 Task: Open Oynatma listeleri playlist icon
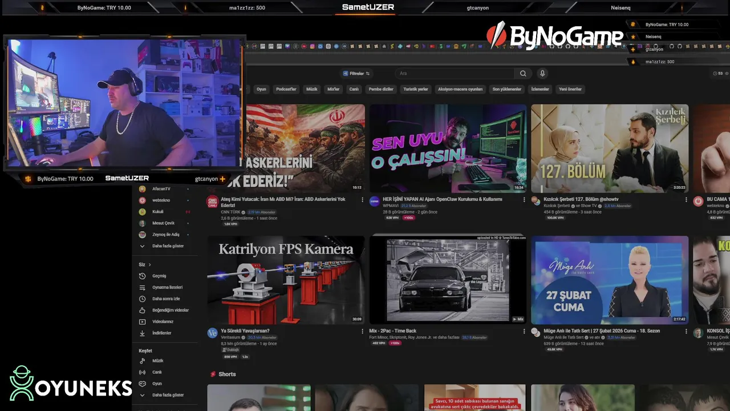click(x=143, y=287)
